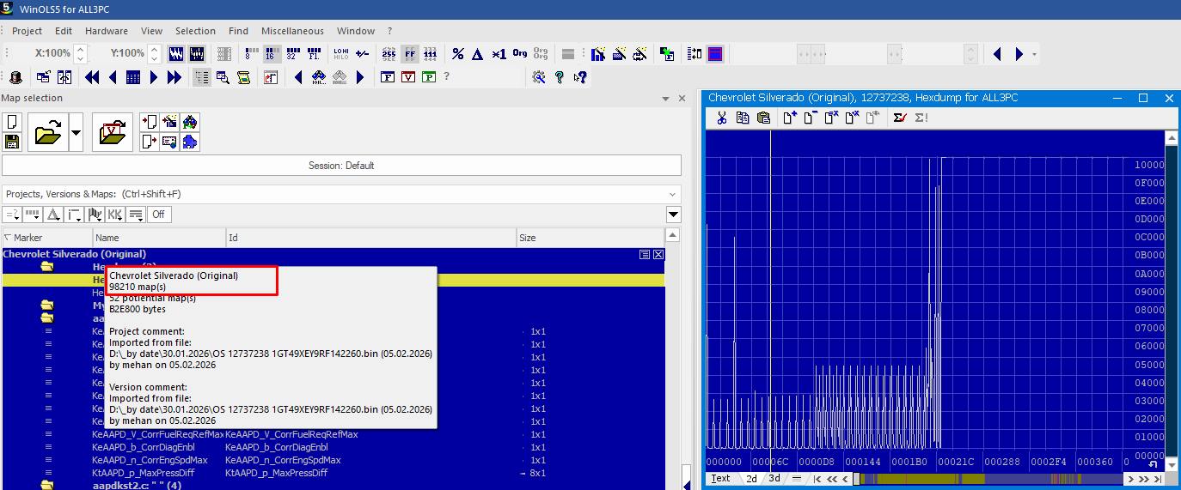Sort list by Size column header

(x=590, y=238)
